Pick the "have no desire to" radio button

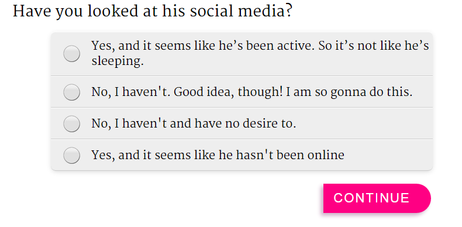tap(71, 123)
